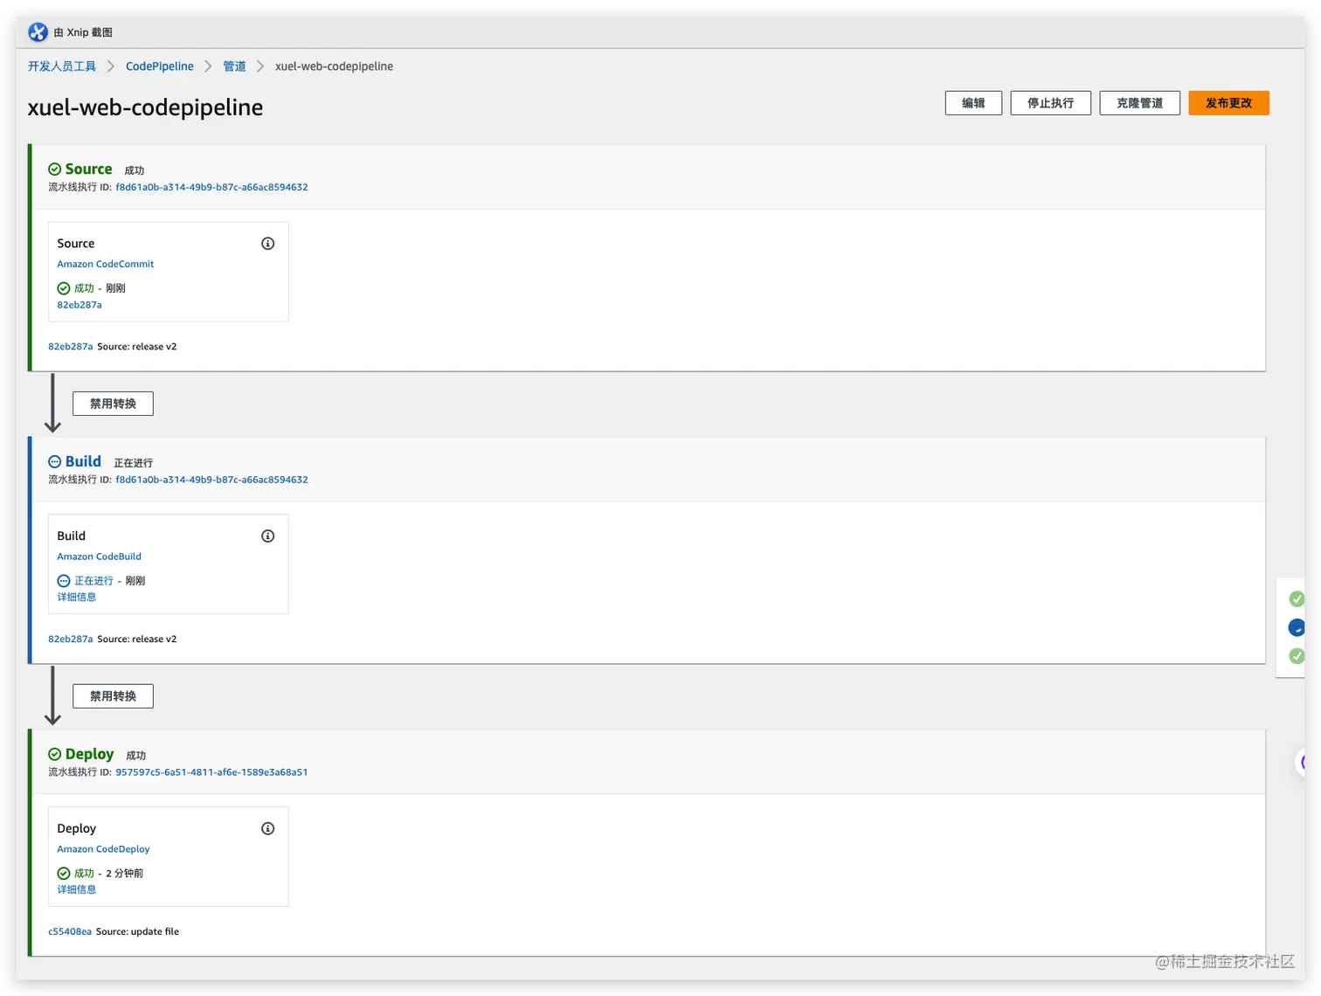This screenshot has width=1321, height=996.
Task: Click the Source stage heading
Action: click(x=88, y=169)
